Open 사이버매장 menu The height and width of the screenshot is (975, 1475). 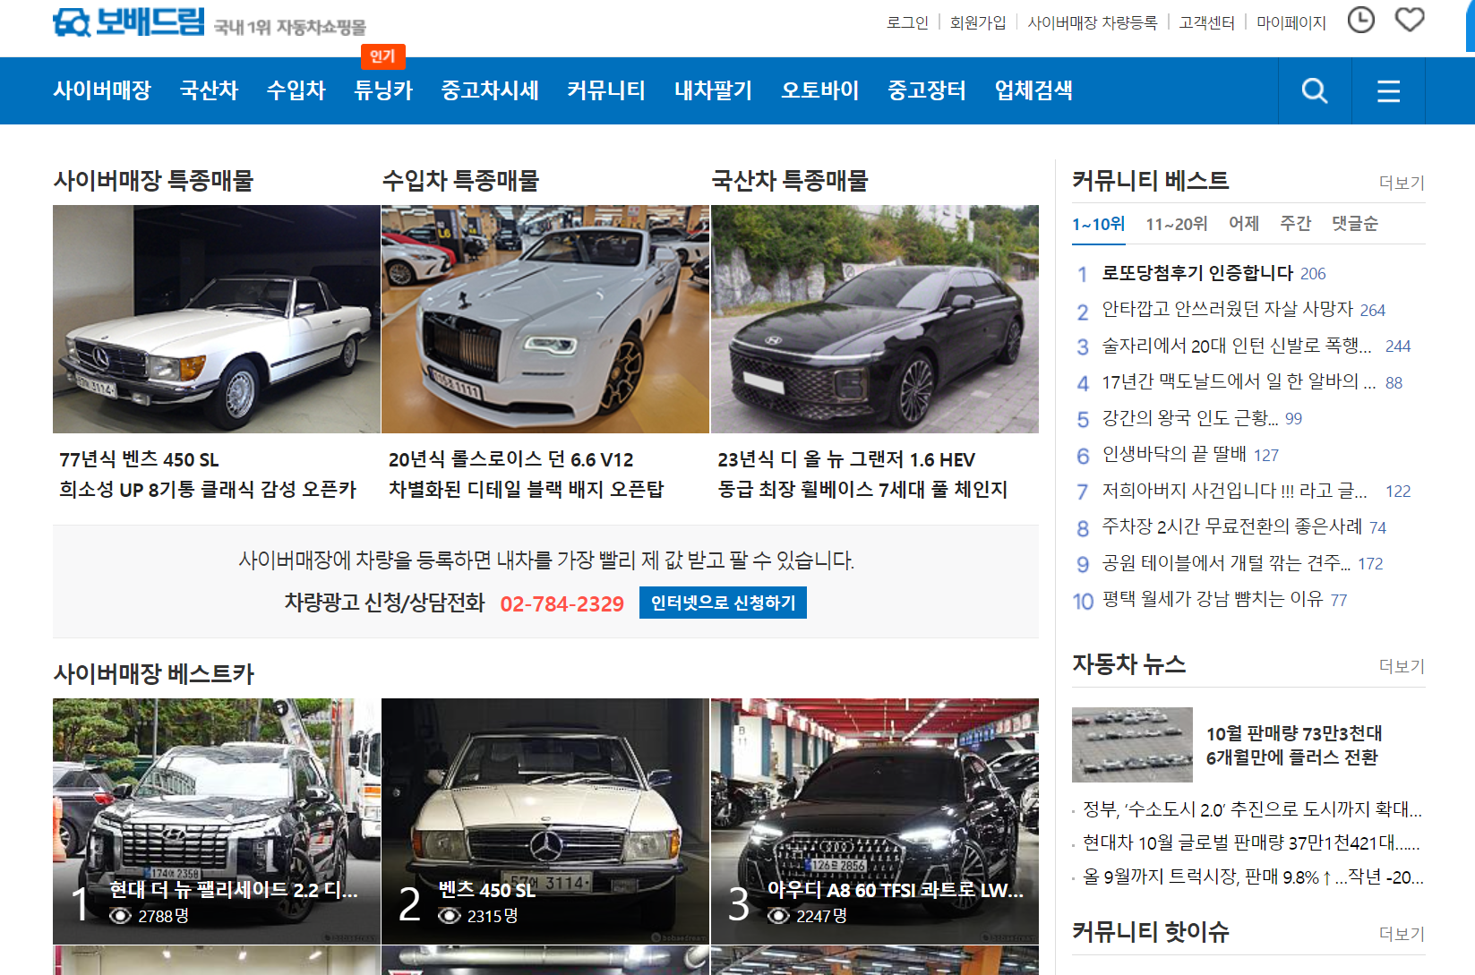point(102,90)
